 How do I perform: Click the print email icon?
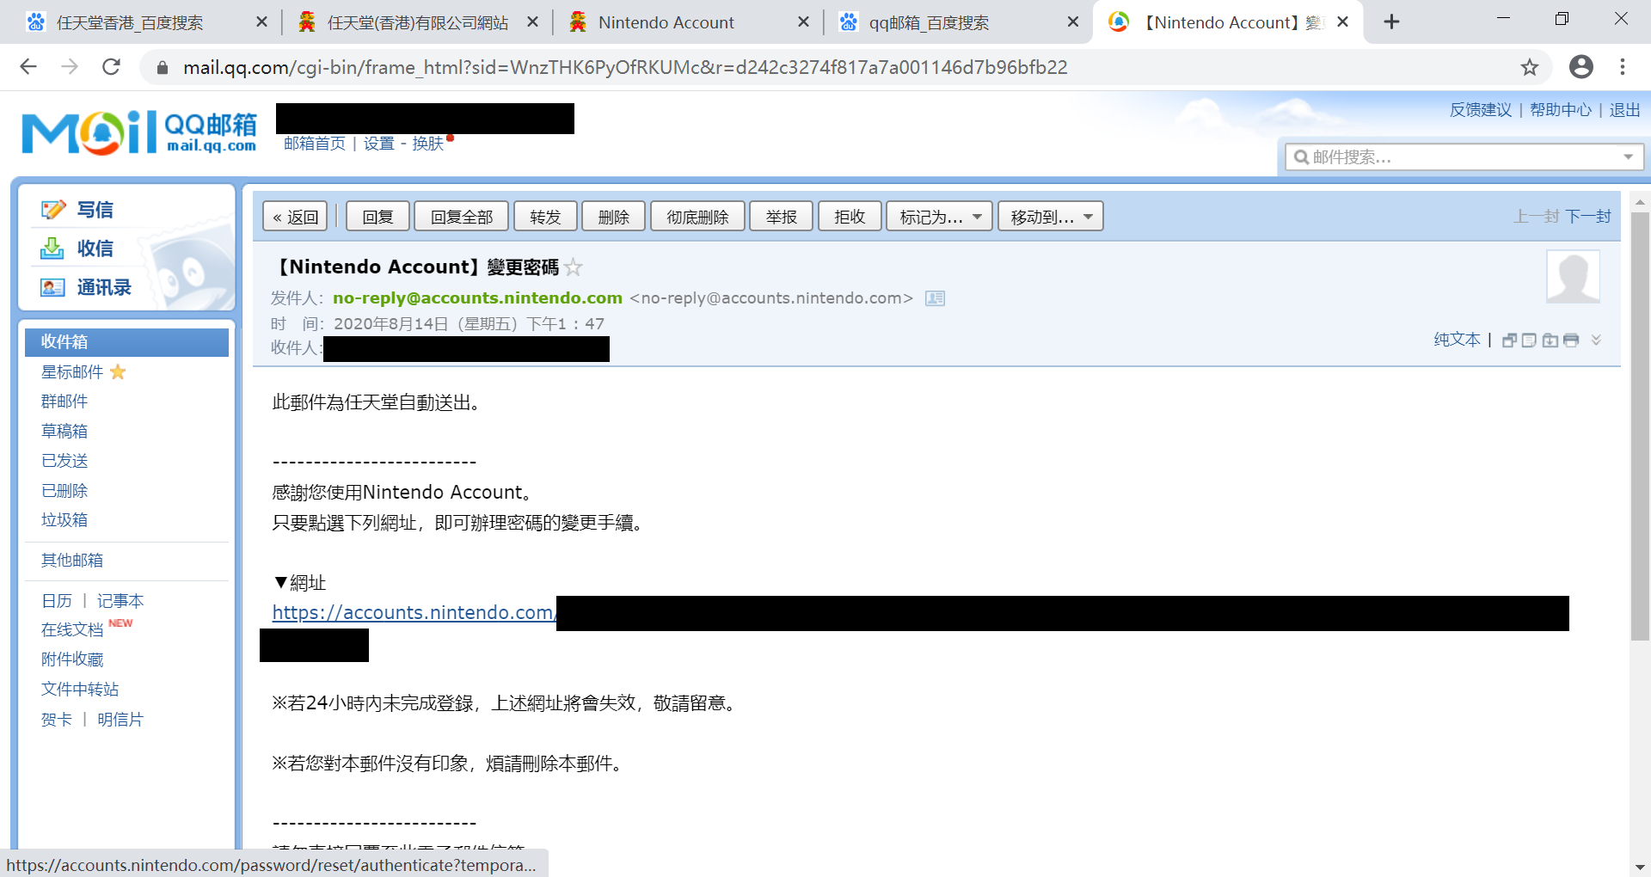[x=1571, y=340]
